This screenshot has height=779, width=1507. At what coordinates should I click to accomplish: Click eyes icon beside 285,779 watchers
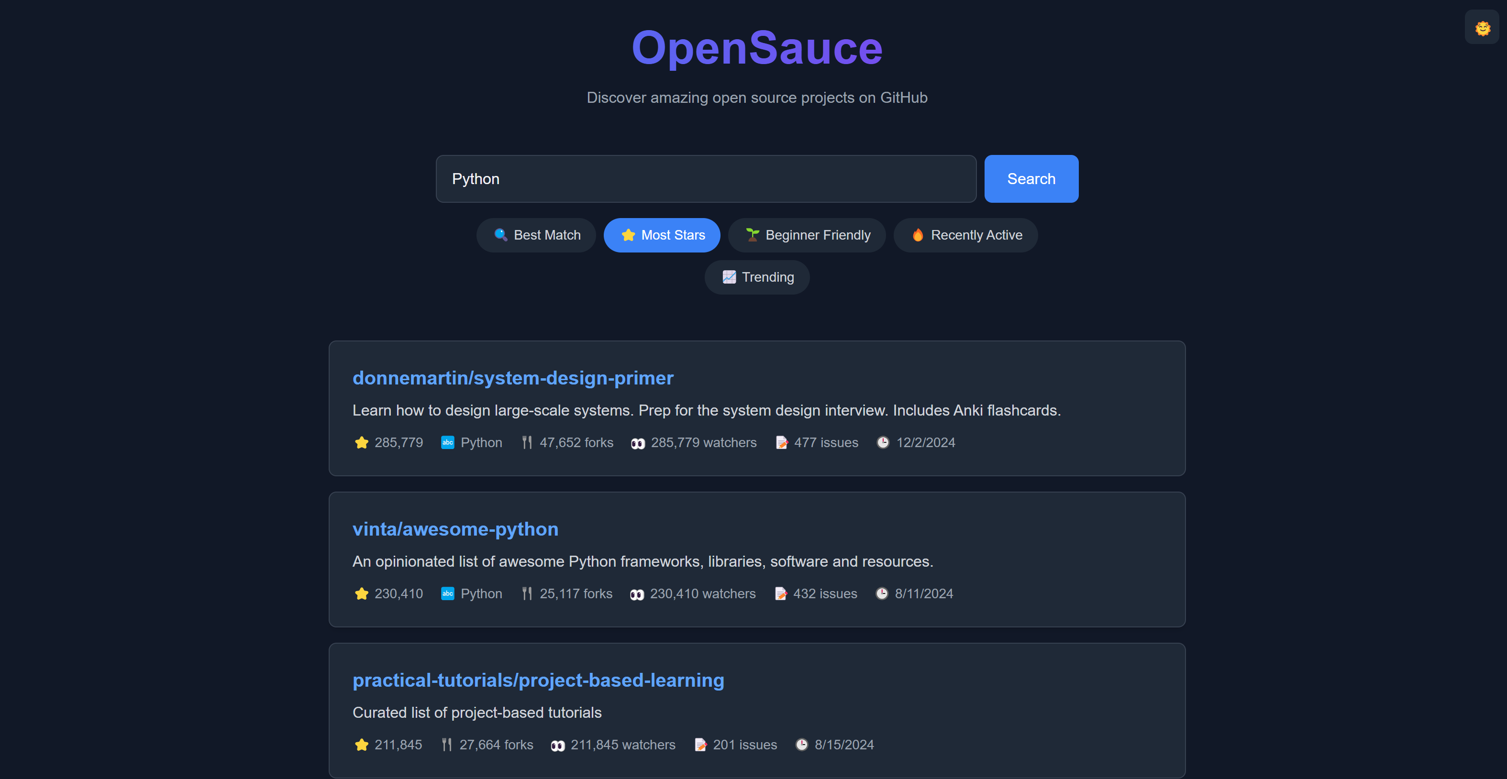(x=637, y=443)
